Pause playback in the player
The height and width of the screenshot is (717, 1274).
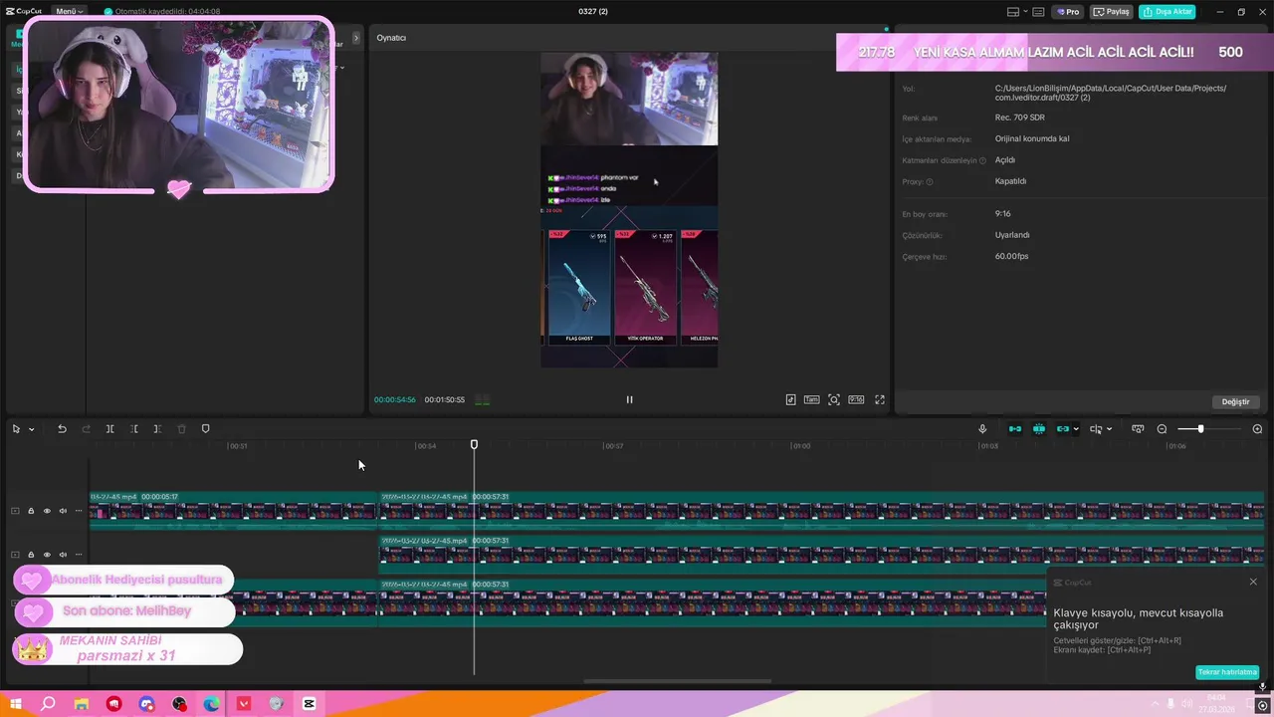point(629,399)
